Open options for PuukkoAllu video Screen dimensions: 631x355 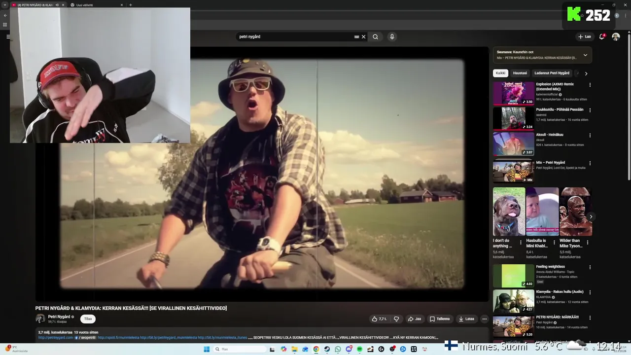coord(590,110)
